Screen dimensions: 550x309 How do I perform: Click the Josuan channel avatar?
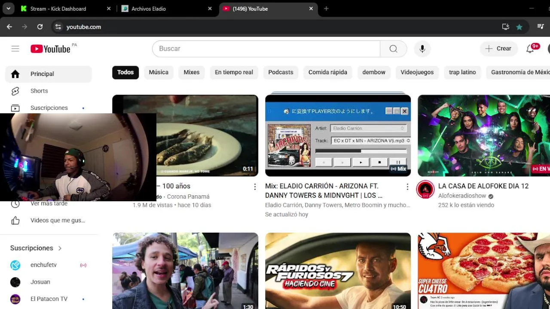click(15, 282)
